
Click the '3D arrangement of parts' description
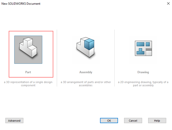point(86,84)
